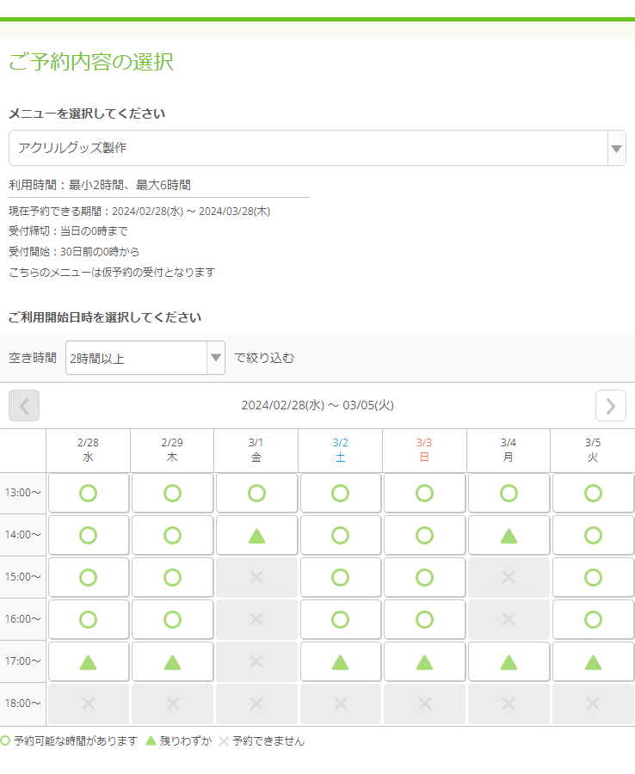Pick 17:00 triangle slot on 3/5 Tuesday

pyautogui.click(x=593, y=662)
